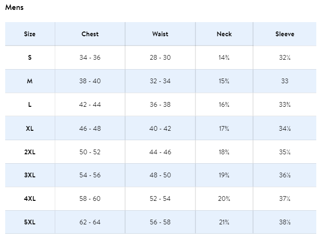Click chest value 34 - 36

[90, 57]
